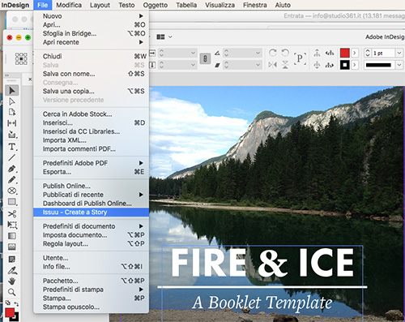Viewport: 405px width, 322px height.
Task: Open the stroke weight dropdown
Action: 399,53
